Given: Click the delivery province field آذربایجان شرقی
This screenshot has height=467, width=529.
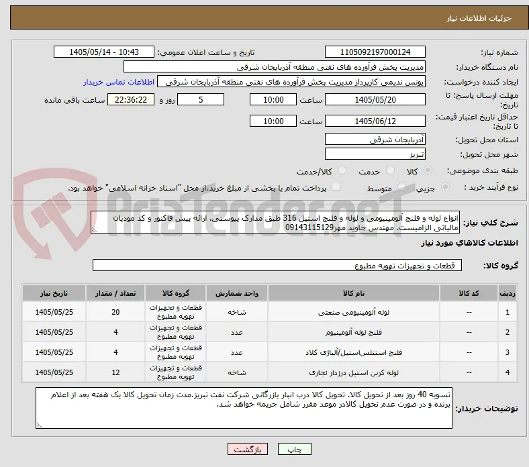Looking at the screenshot, I should click(375, 140).
